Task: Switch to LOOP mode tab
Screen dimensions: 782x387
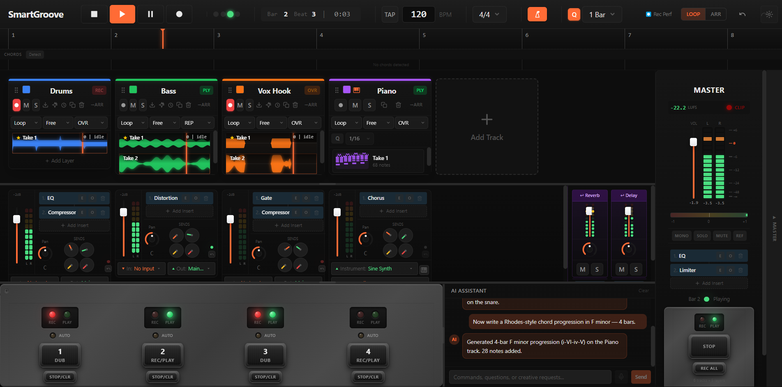Action: (693, 14)
